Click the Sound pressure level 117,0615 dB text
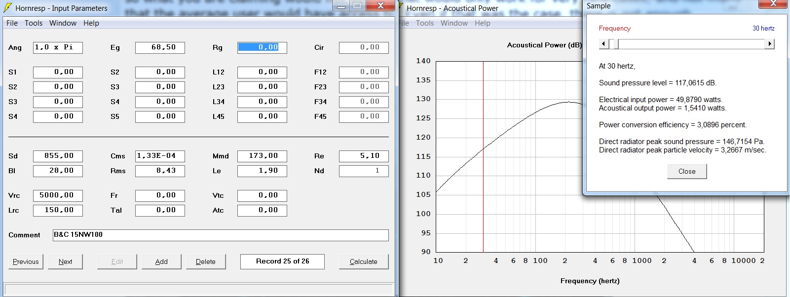 [x=657, y=83]
